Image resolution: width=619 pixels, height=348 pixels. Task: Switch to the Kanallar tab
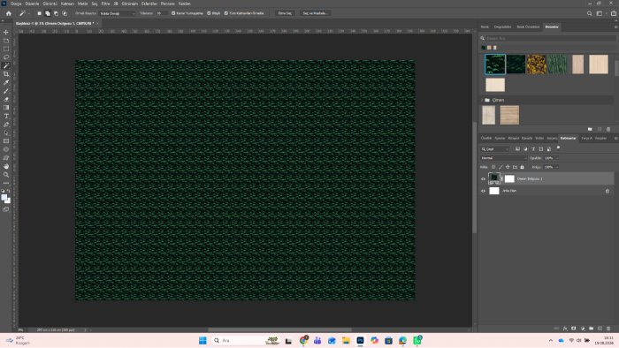(527, 139)
